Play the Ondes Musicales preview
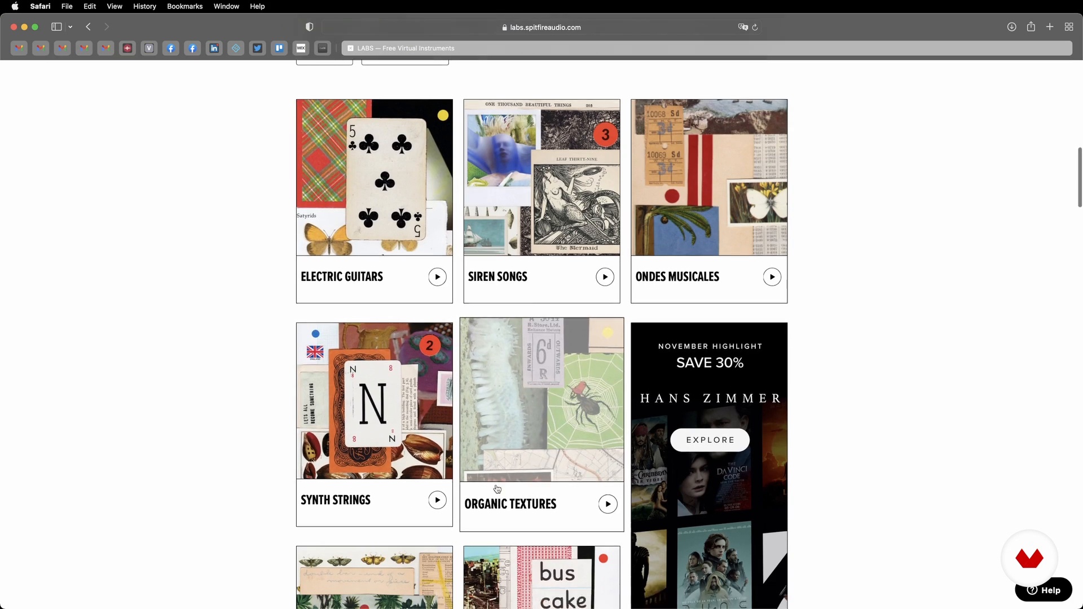Image resolution: width=1083 pixels, height=609 pixels. click(x=772, y=277)
